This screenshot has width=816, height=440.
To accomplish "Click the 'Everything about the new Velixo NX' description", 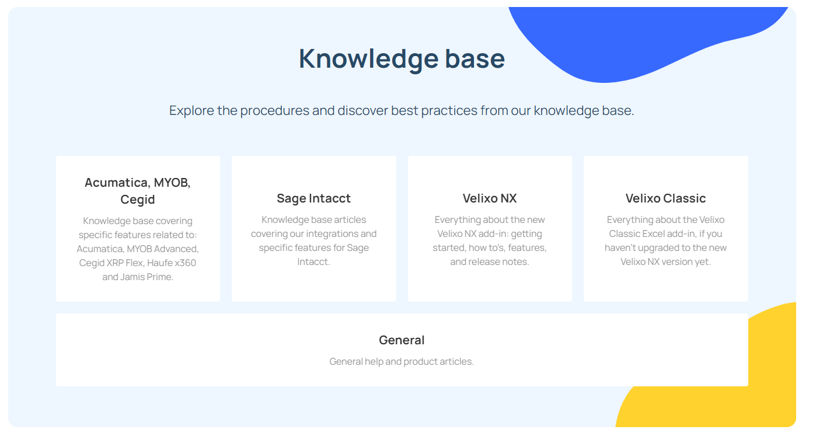I will click(490, 241).
